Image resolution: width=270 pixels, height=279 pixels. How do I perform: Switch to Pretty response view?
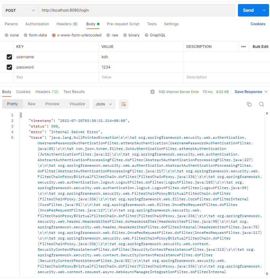(12, 104)
